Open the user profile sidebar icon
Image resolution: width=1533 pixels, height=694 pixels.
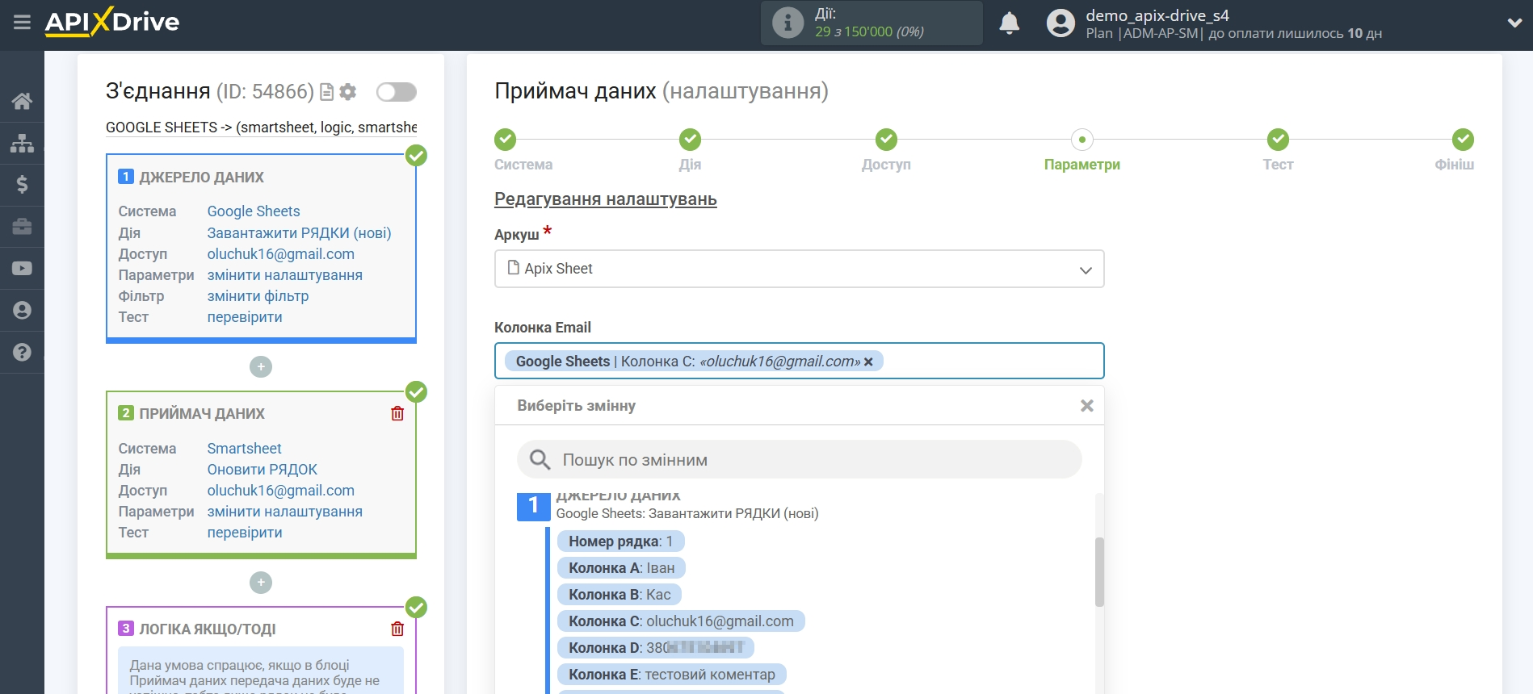tap(22, 311)
